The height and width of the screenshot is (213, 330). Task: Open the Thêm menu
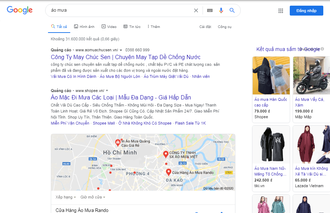(x=154, y=27)
